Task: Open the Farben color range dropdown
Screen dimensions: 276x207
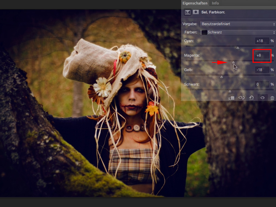Action: pos(237,32)
